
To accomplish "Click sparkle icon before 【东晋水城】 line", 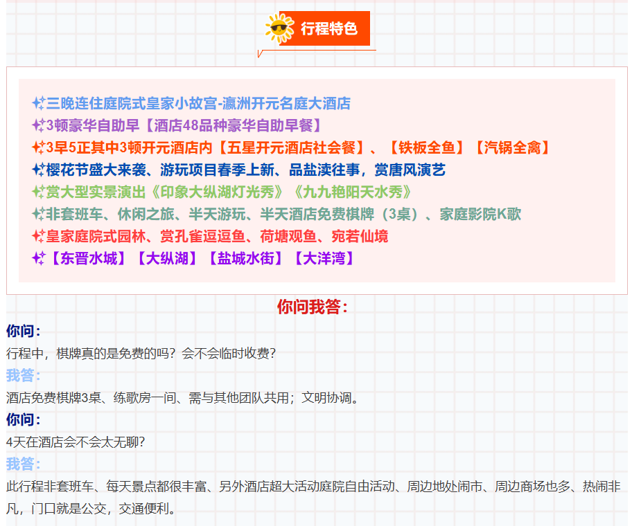I will click(39, 258).
